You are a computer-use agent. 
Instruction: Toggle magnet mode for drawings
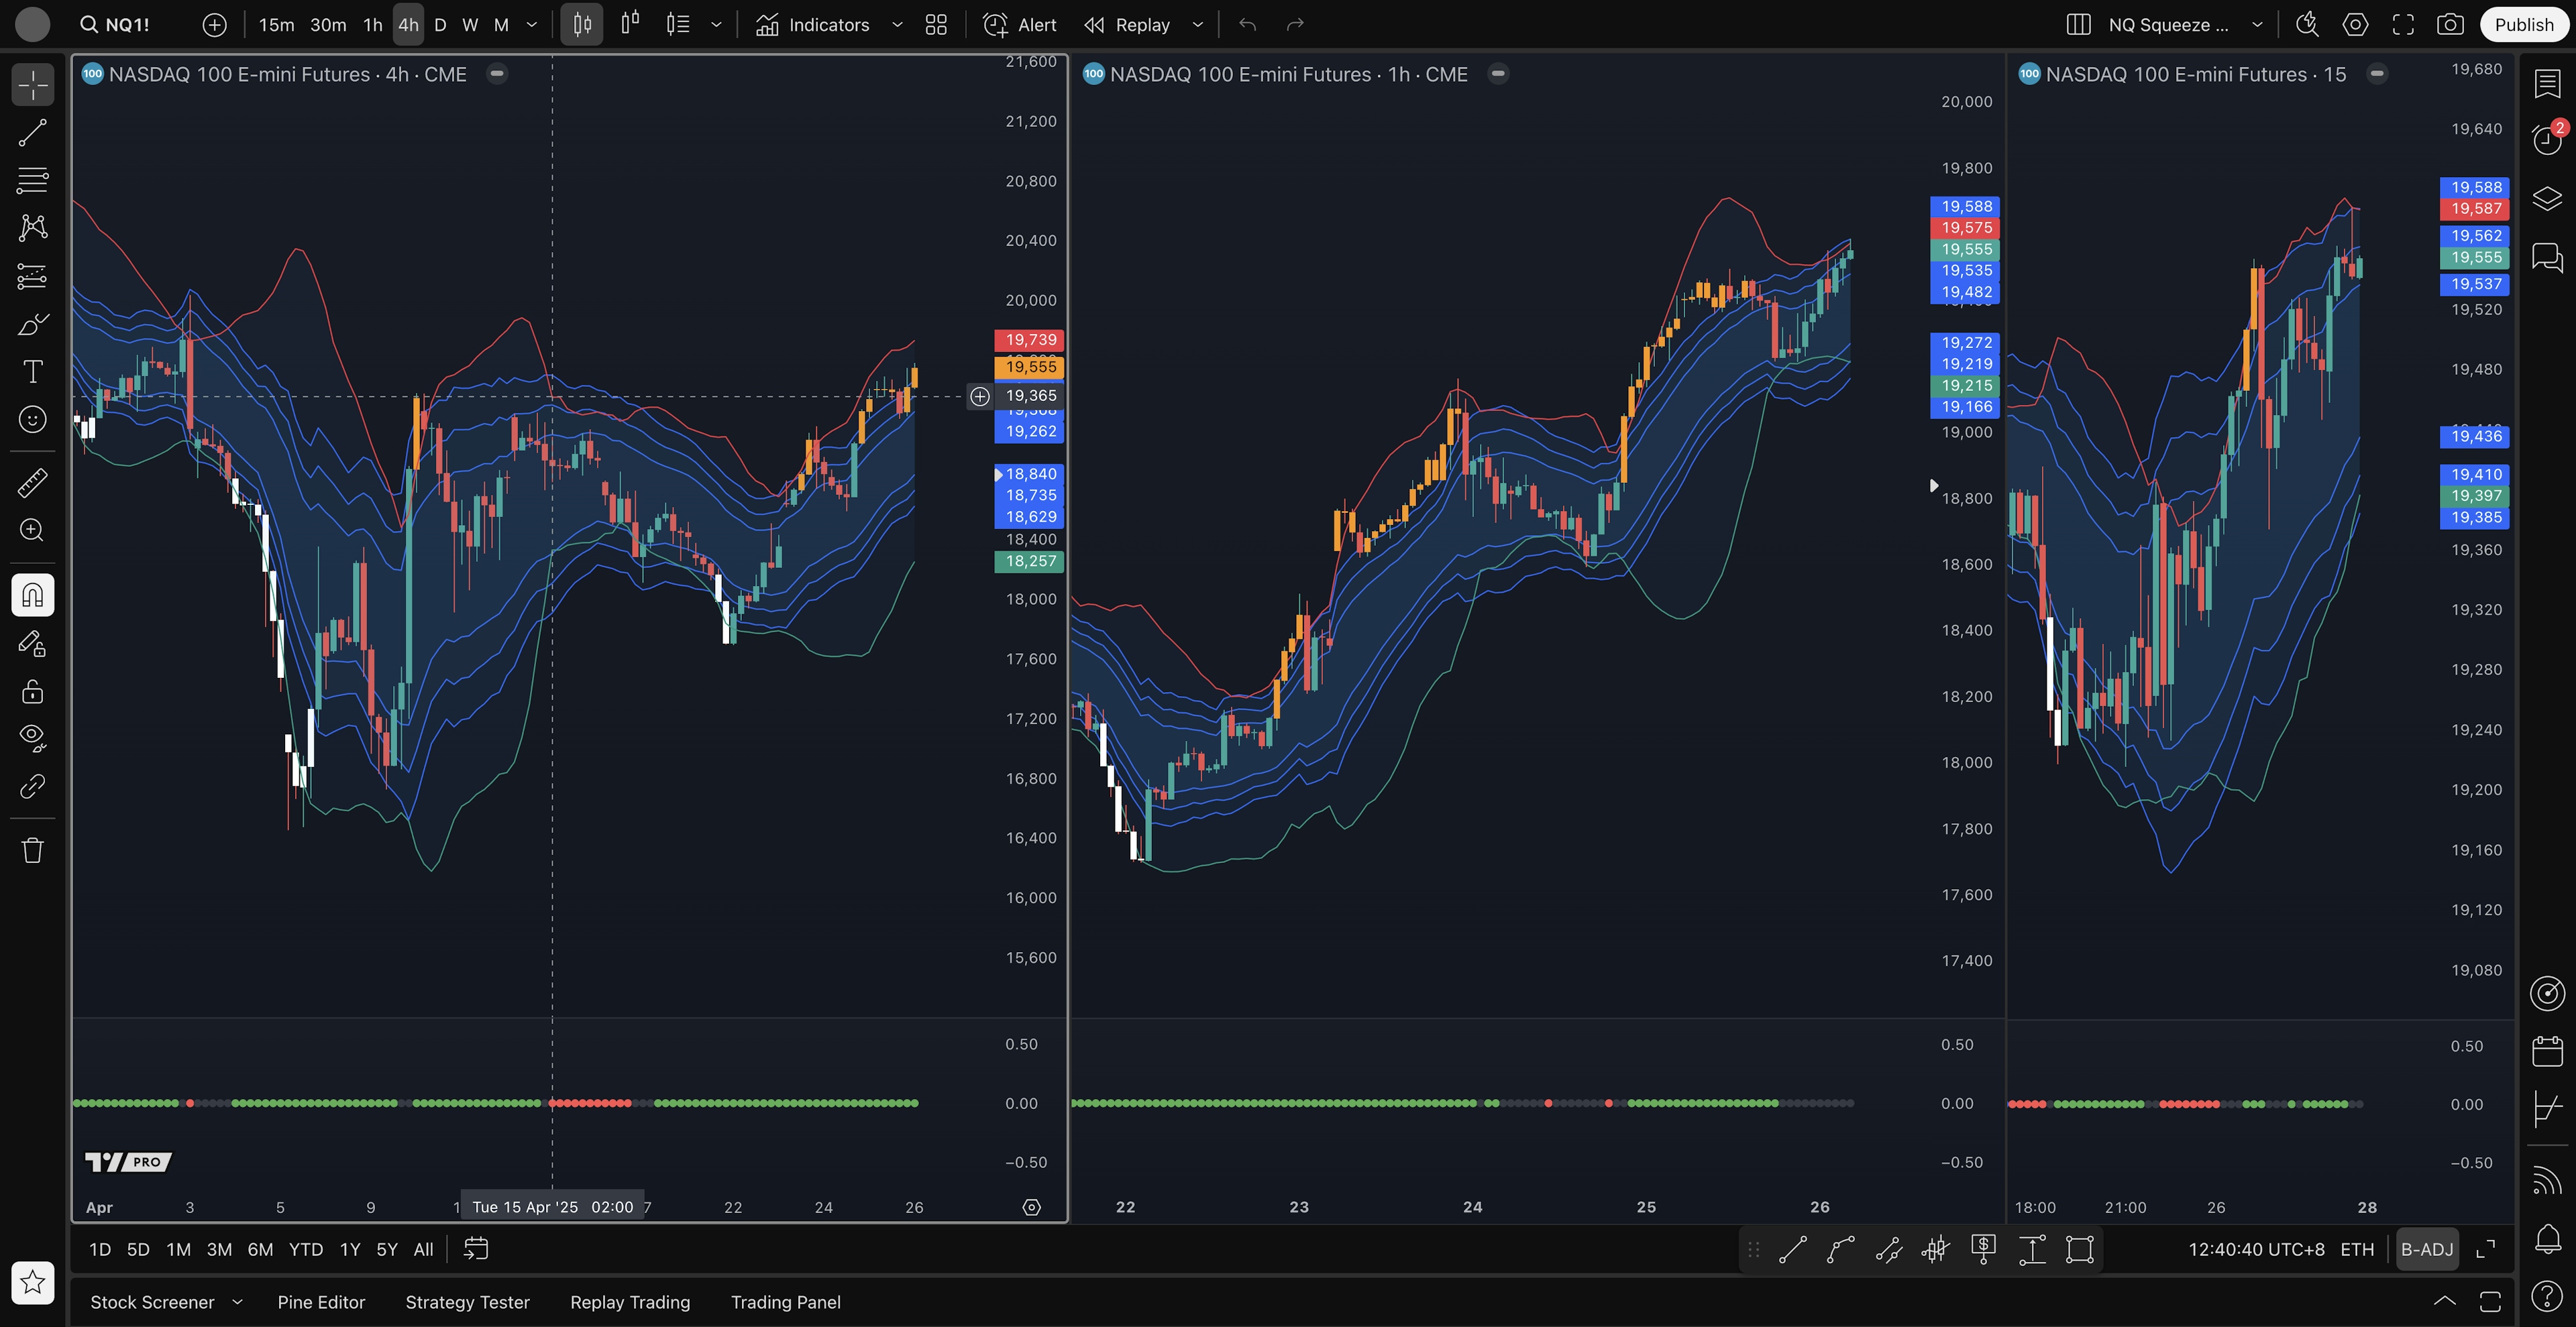pyautogui.click(x=32, y=595)
